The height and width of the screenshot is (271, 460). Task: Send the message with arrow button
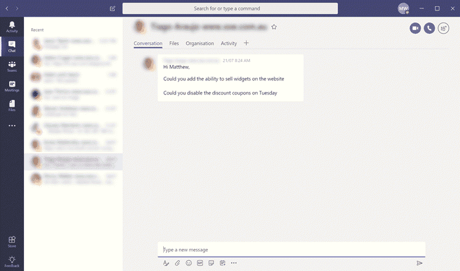tap(420, 262)
